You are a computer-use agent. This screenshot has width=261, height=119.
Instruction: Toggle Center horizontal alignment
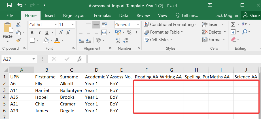[88, 32]
